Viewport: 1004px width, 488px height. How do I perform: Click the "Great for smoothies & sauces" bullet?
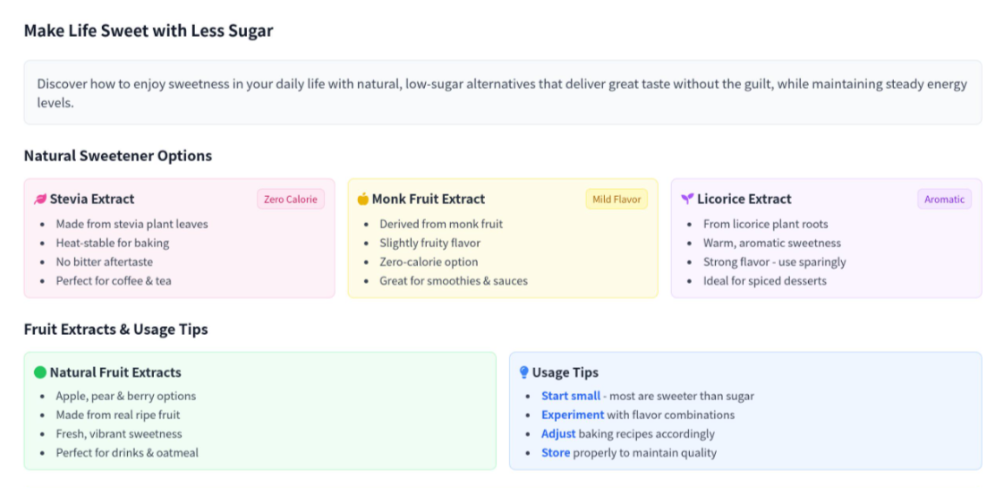[x=454, y=280]
